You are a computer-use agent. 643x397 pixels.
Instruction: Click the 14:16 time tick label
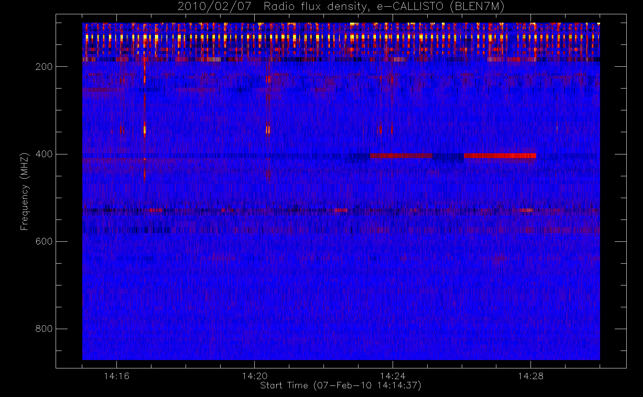click(116, 376)
